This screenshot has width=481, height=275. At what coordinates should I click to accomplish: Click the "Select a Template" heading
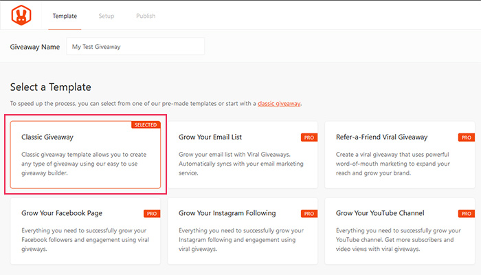point(51,87)
